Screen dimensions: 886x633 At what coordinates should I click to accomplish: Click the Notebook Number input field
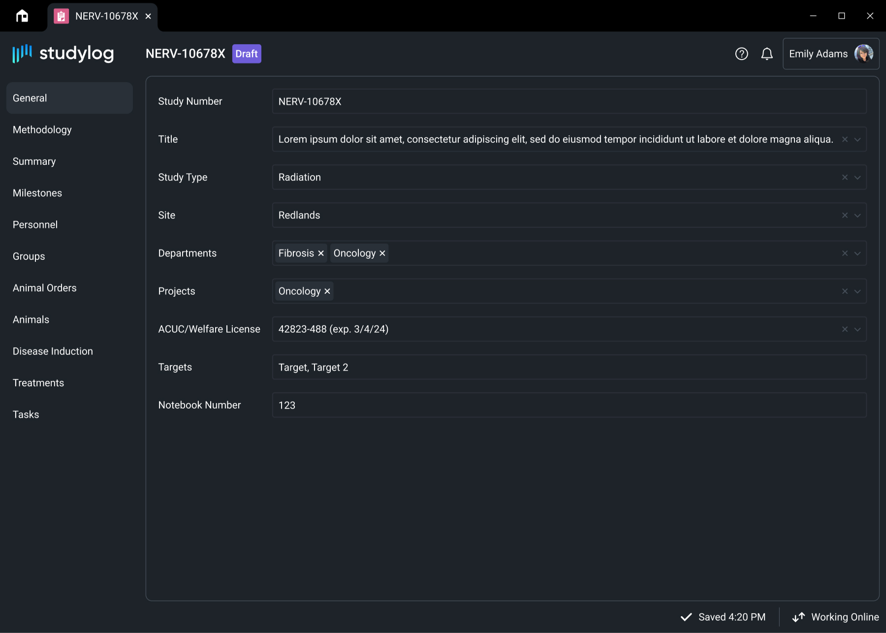pyautogui.click(x=569, y=405)
